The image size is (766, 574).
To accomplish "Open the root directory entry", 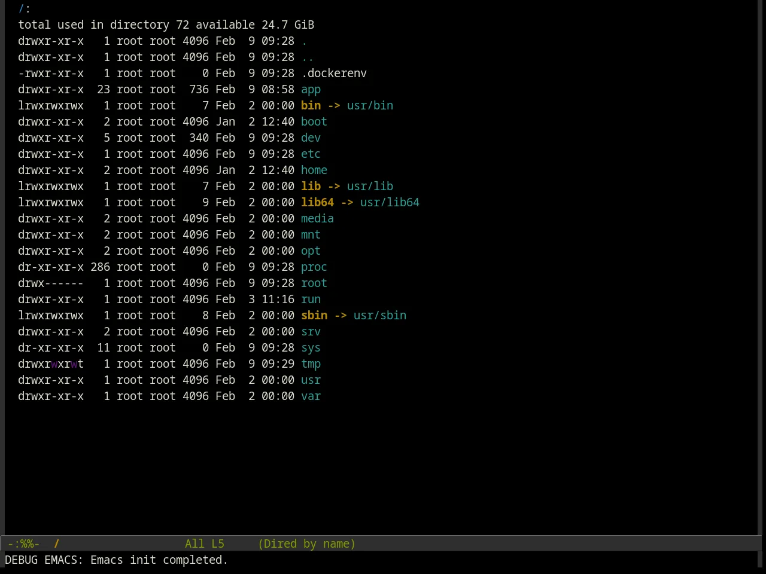I will click(314, 283).
